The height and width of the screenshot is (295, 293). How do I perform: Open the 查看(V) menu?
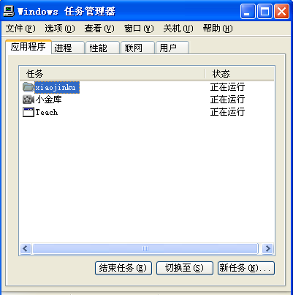click(99, 29)
